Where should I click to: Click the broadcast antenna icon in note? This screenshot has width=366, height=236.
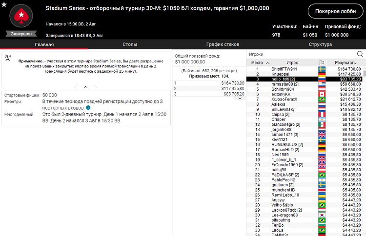(8, 58)
